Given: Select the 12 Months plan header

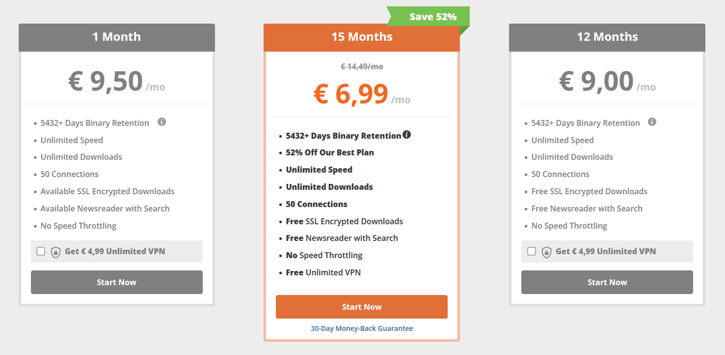Looking at the screenshot, I should (607, 37).
